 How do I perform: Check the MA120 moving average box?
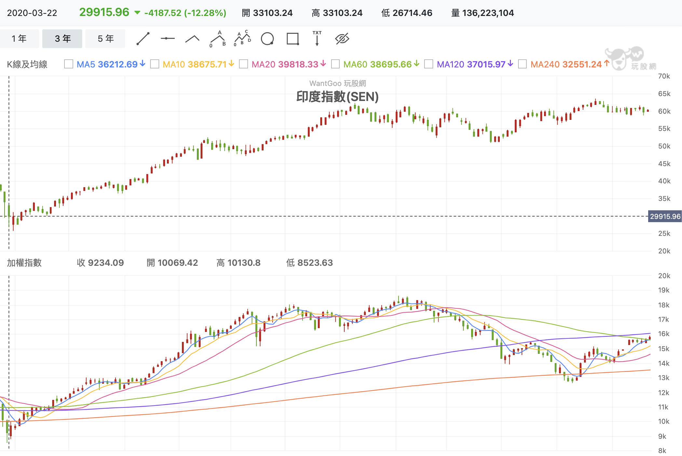[429, 64]
